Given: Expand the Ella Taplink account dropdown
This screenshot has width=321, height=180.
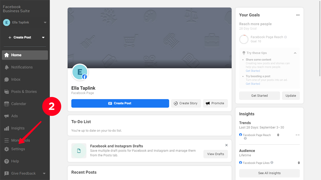Looking at the screenshot, I should click(45, 23).
